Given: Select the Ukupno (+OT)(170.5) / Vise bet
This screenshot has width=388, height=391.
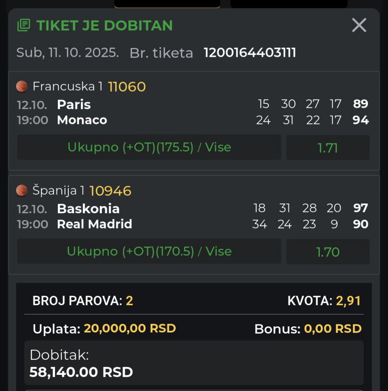Looking at the screenshot, I should (149, 252).
